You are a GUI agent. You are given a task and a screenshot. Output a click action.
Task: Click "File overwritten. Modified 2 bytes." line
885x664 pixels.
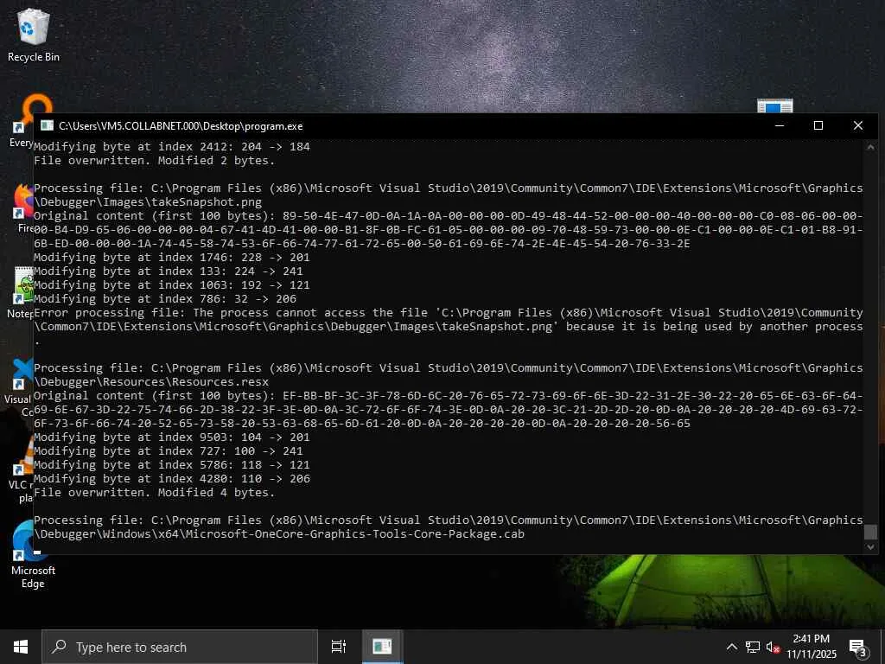tap(154, 160)
